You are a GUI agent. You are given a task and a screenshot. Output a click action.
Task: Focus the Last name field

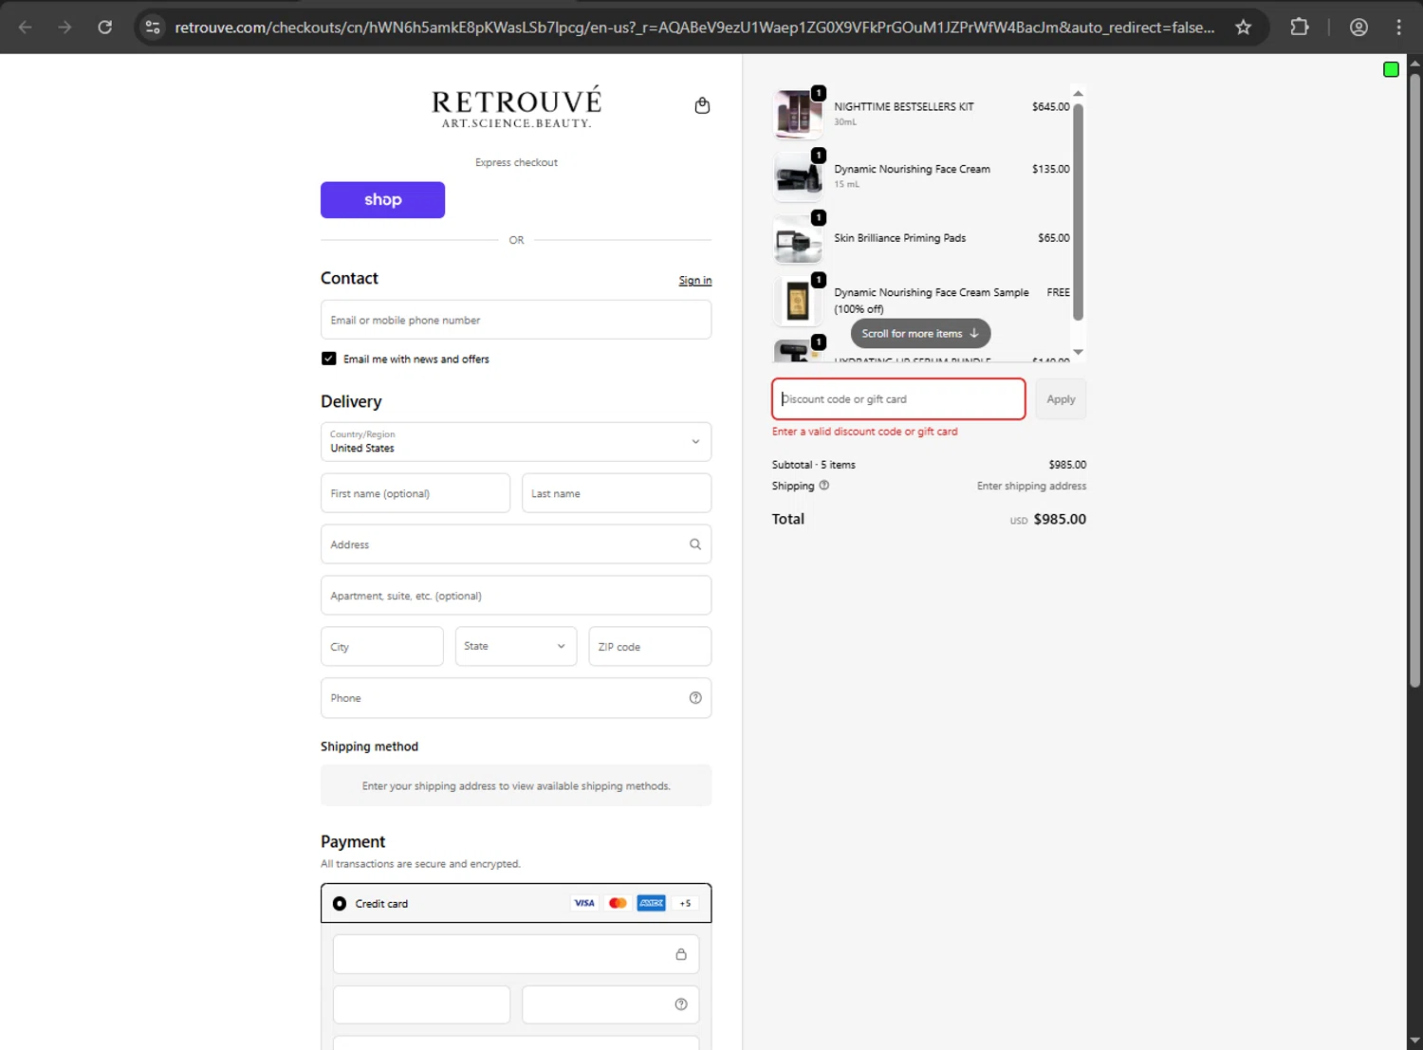tap(617, 493)
